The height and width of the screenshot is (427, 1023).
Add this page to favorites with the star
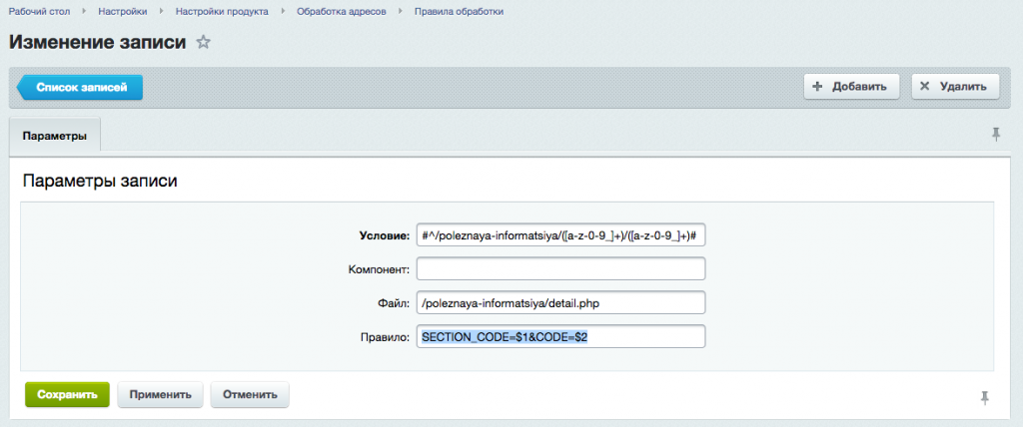tap(203, 43)
